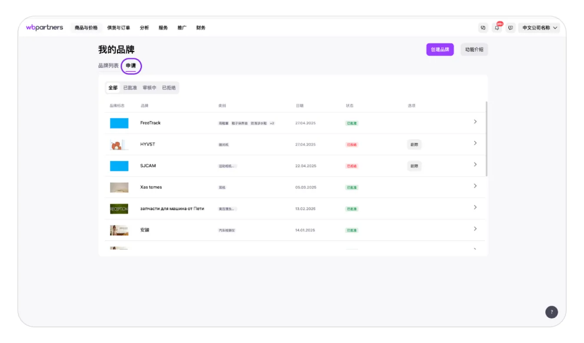Expand the Xas tomes row chevron
Screen dimensions: 584x343
[475, 186]
